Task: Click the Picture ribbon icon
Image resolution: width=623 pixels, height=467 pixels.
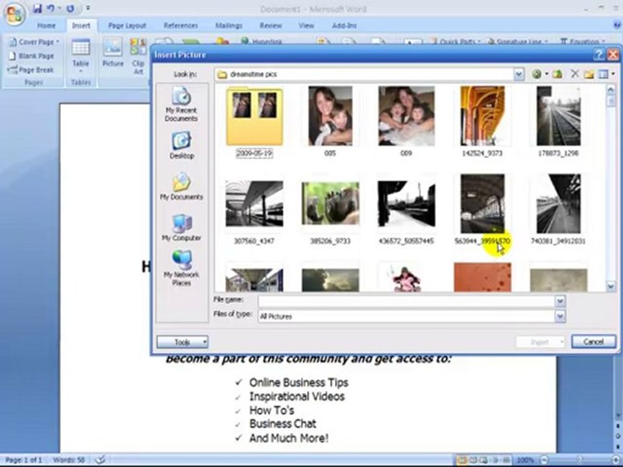Action: pyautogui.click(x=113, y=53)
